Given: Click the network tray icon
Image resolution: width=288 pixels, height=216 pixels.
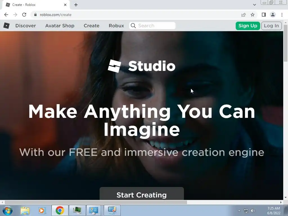Looking at the screenshot, I should pyautogui.click(x=246, y=211).
